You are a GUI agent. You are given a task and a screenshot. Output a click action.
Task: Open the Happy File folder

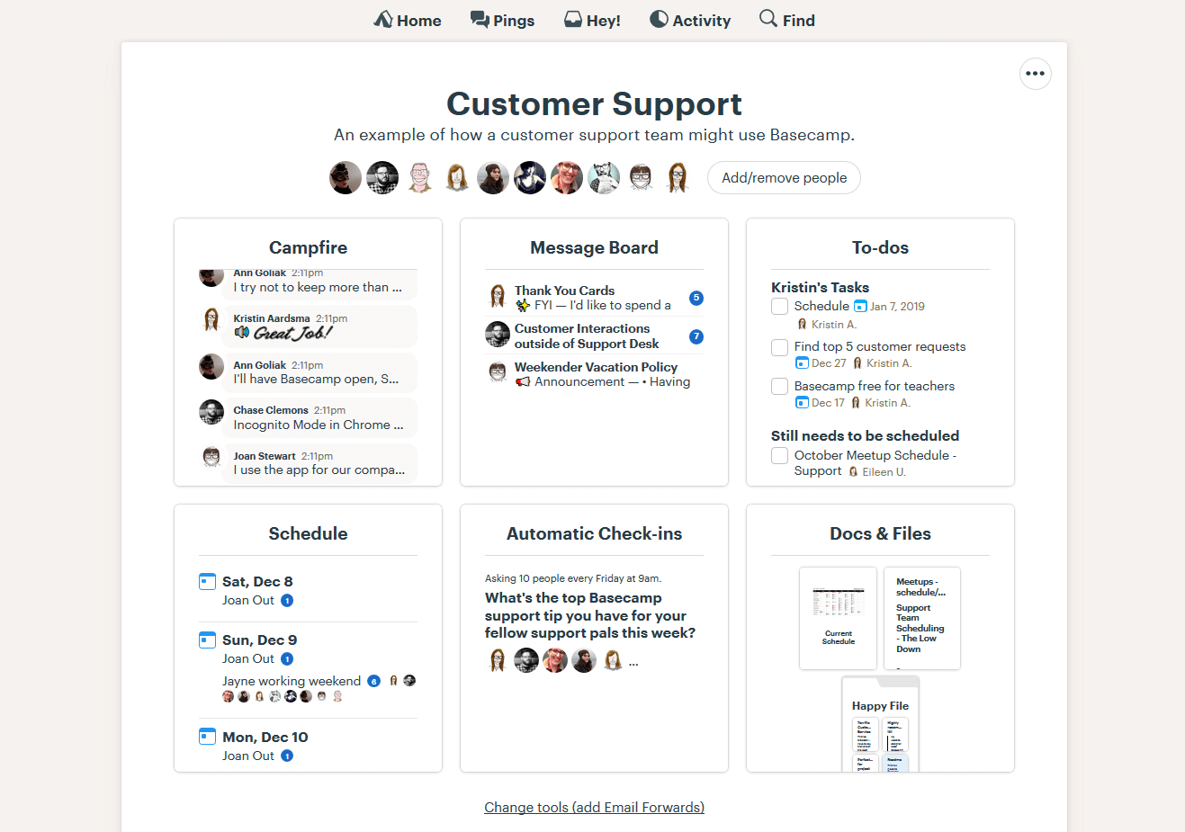click(880, 724)
